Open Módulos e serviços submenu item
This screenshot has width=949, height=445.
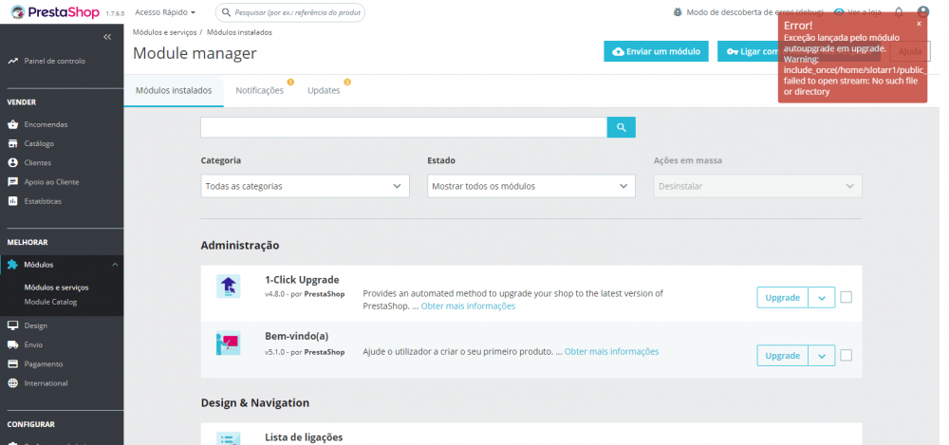click(x=56, y=287)
